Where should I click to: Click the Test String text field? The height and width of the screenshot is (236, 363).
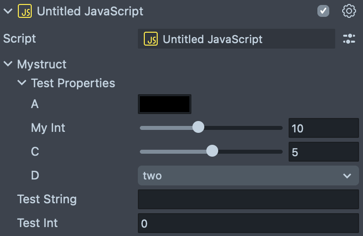point(248,199)
